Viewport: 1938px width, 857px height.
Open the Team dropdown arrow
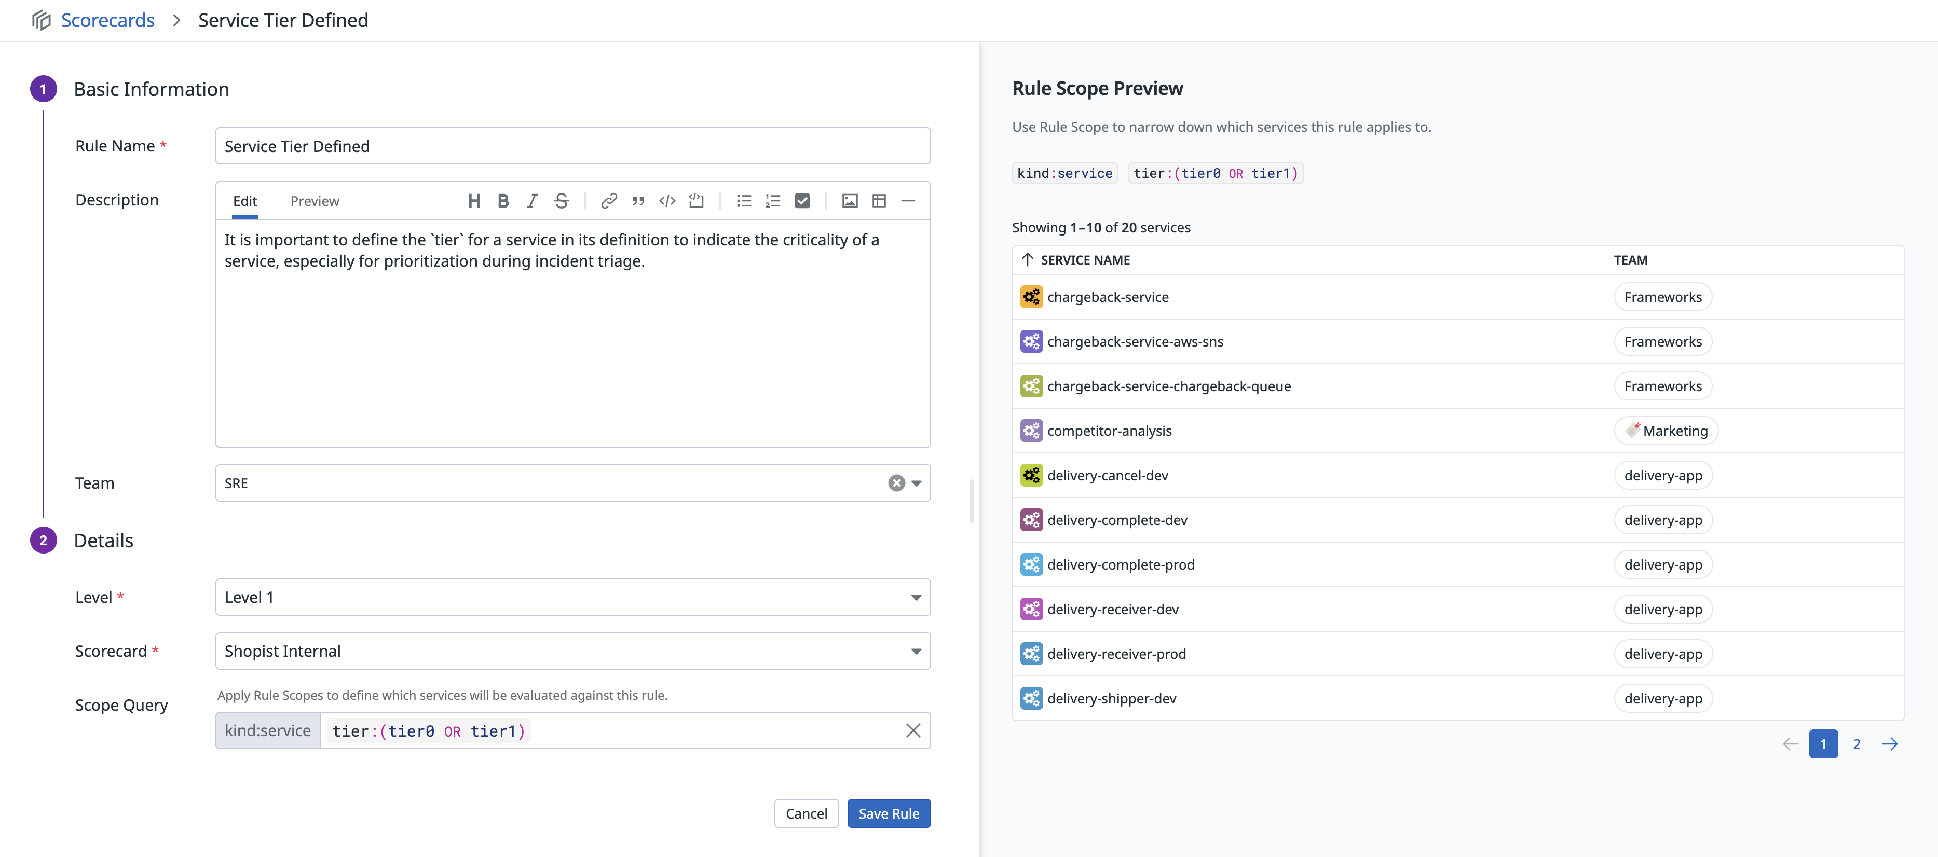point(917,483)
